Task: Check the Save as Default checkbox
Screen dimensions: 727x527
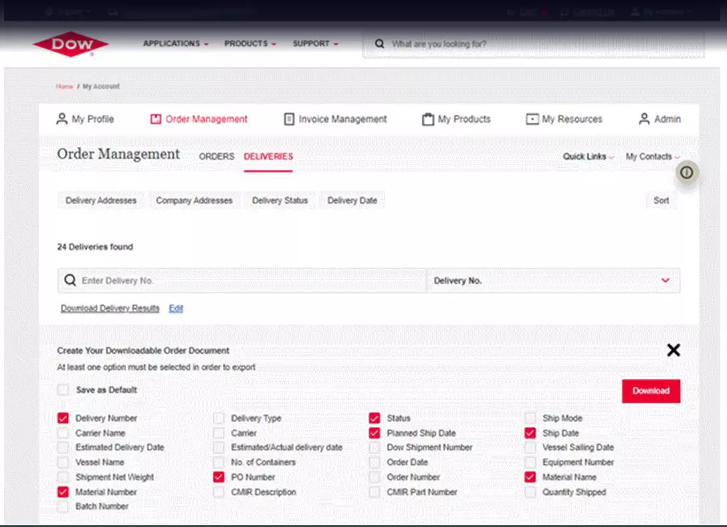Action: [x=63, y=390]
